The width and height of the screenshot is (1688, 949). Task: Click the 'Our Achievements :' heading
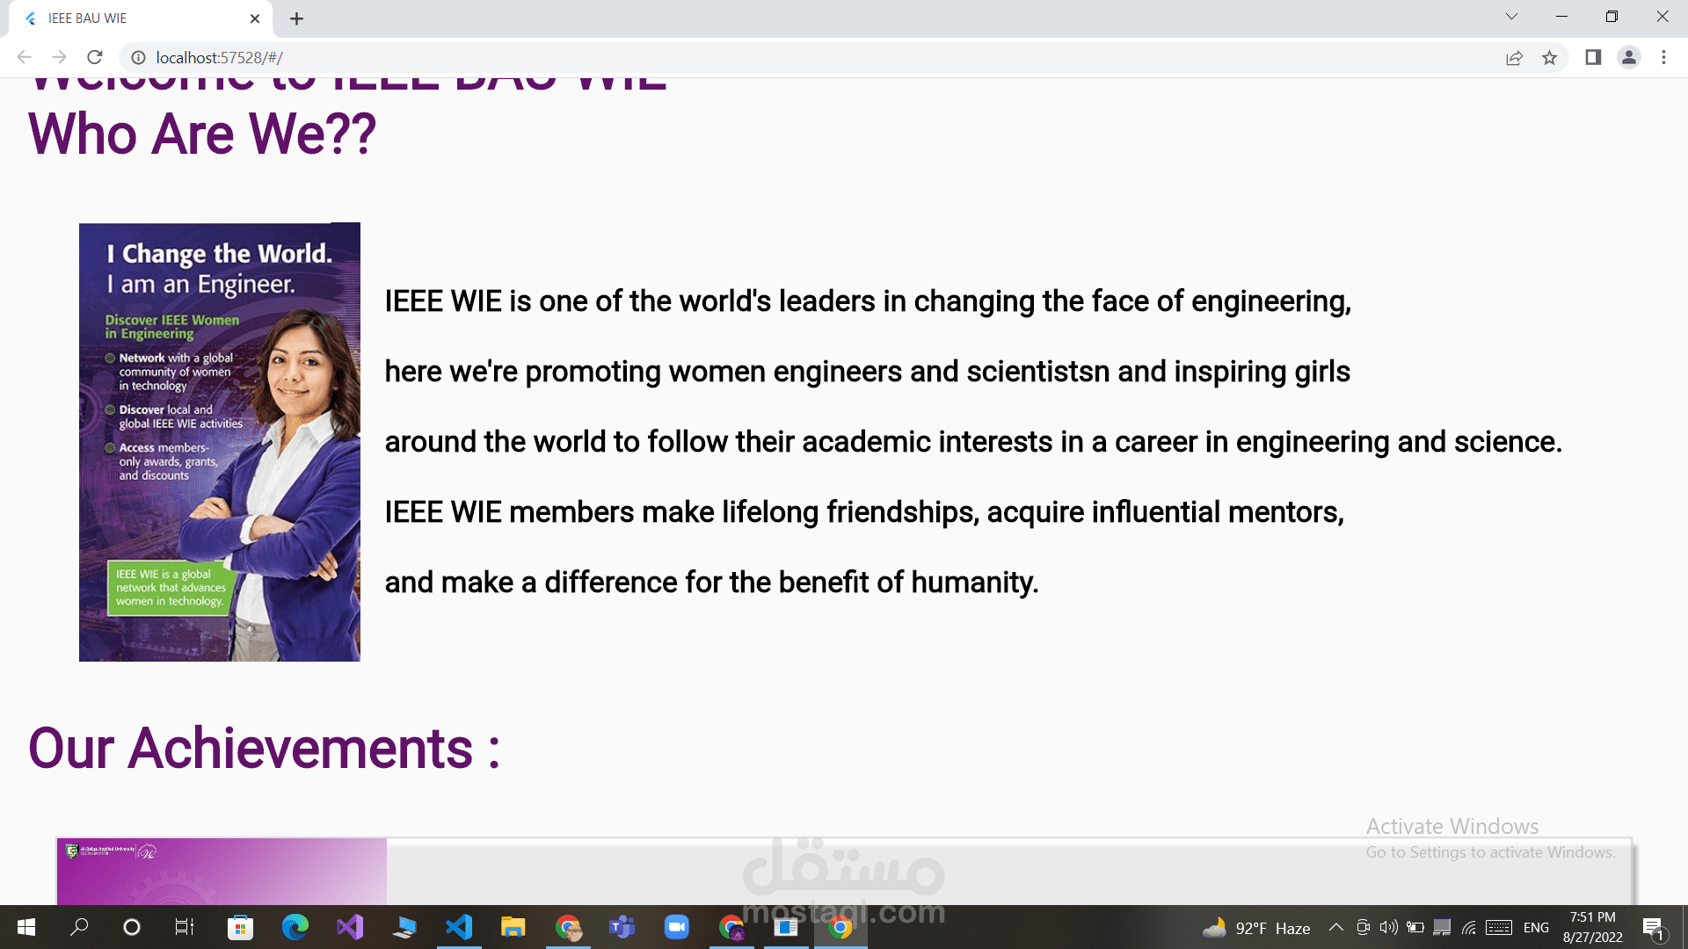pyautogui.click(x=264, y=749)
